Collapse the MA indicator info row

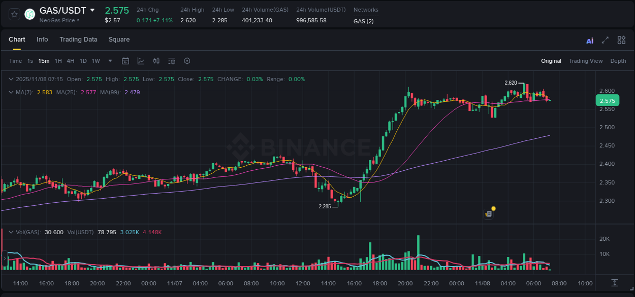(x=11, y=92)
